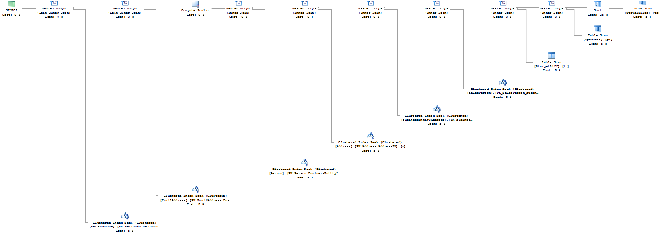Click the 'Compute Scalar' text label
The image size is (666, 234).
196,9
